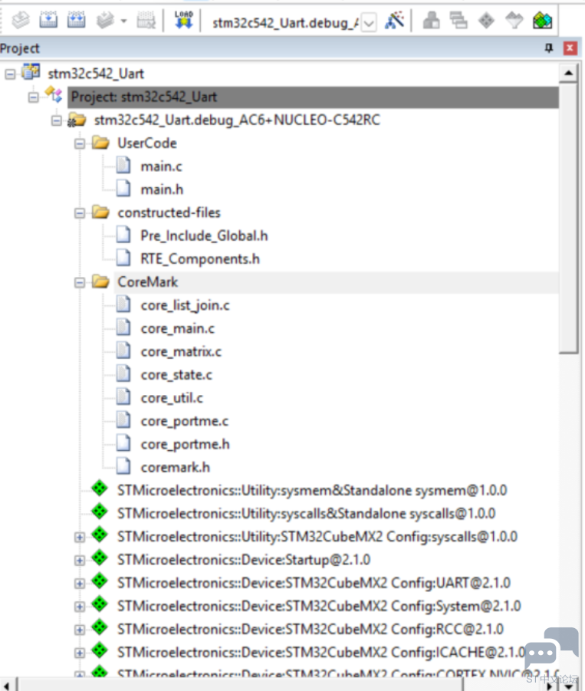
Task: Click the Translate toolbar icon
Action: pos(20,20)
